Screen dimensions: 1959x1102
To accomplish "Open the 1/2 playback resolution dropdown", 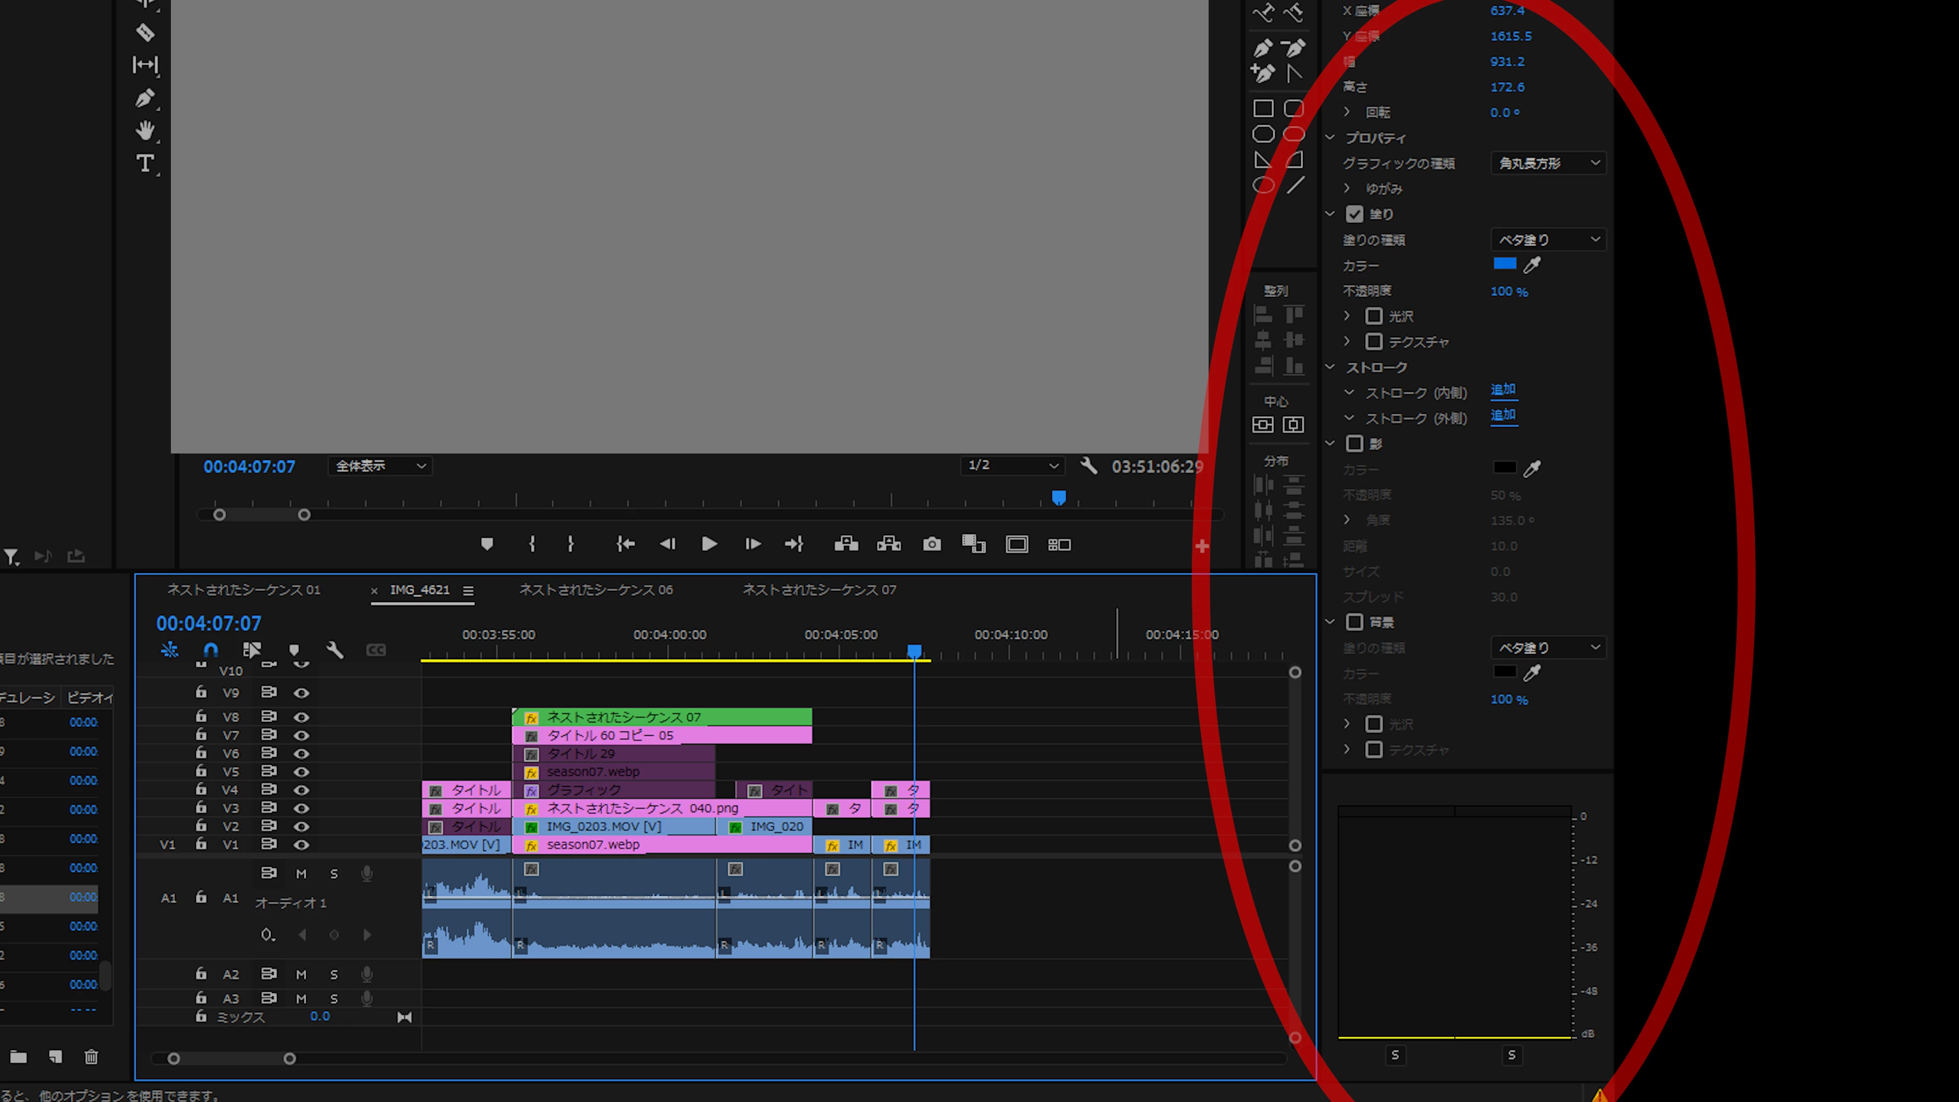I will coord(1012,465).
